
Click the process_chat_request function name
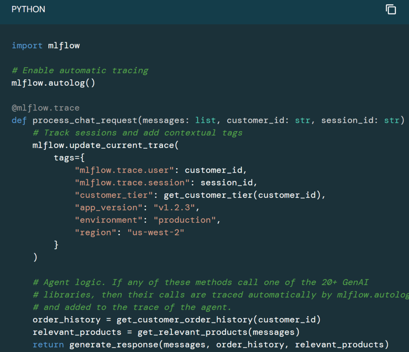(85, 120)
